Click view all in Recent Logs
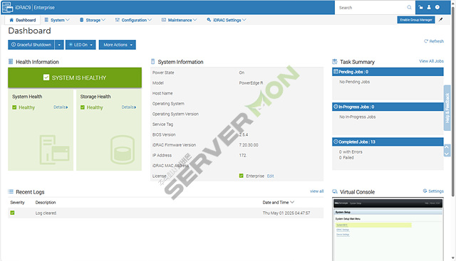The height and width of the screenshot is (261, 456). [x=316, y=191]
